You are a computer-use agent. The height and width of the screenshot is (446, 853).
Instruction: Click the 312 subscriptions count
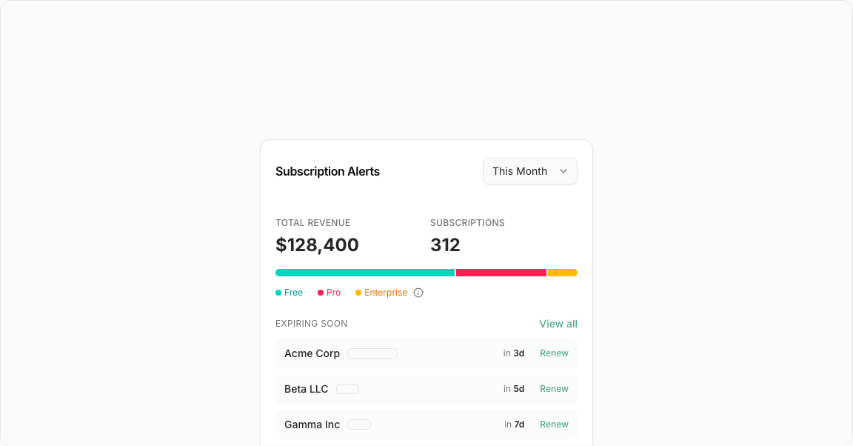[x=445, y=244]
